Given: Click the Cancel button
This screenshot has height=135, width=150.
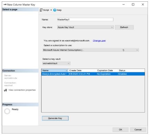Looking at the screenshot, I should click(x=138, y=129).
